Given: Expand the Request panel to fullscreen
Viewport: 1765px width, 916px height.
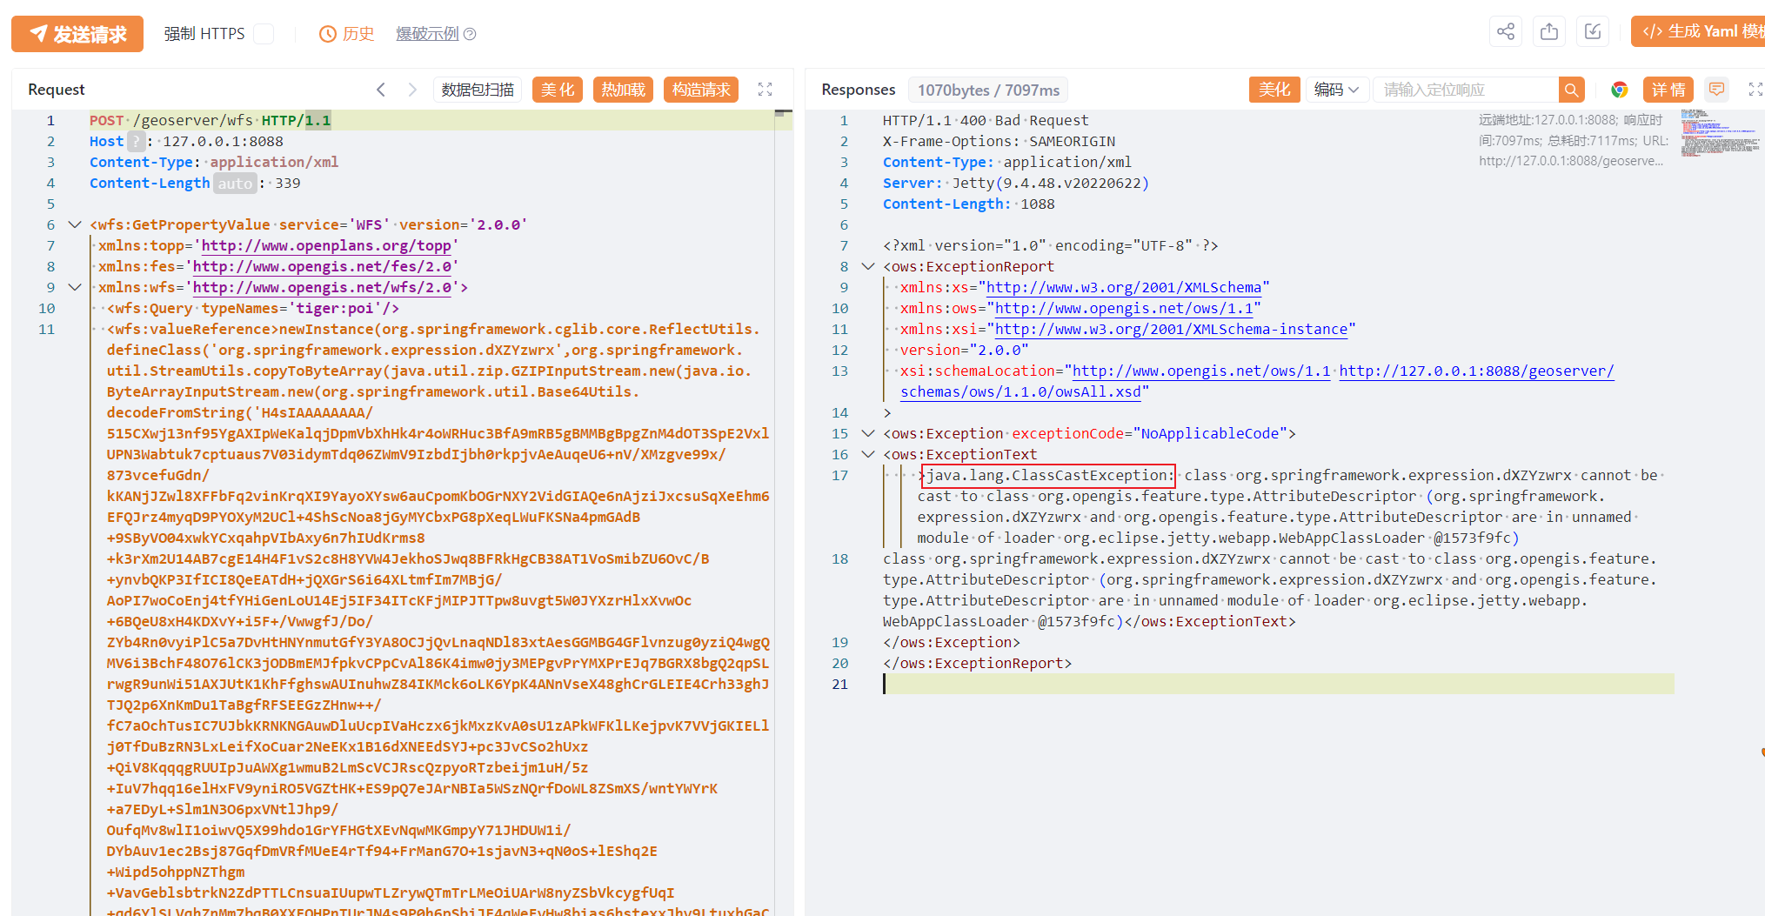Looking at the screenshot, I should pyautogui.click(x=765, y=90).
